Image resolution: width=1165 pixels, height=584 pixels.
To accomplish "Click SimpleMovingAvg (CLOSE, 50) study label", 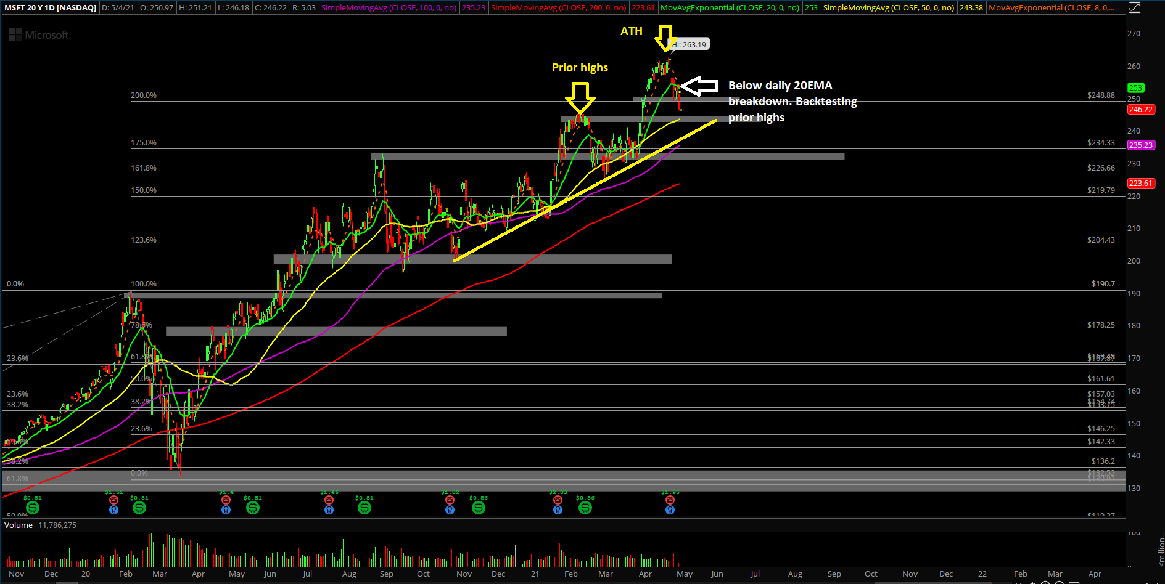I will [x=889, y=7].
